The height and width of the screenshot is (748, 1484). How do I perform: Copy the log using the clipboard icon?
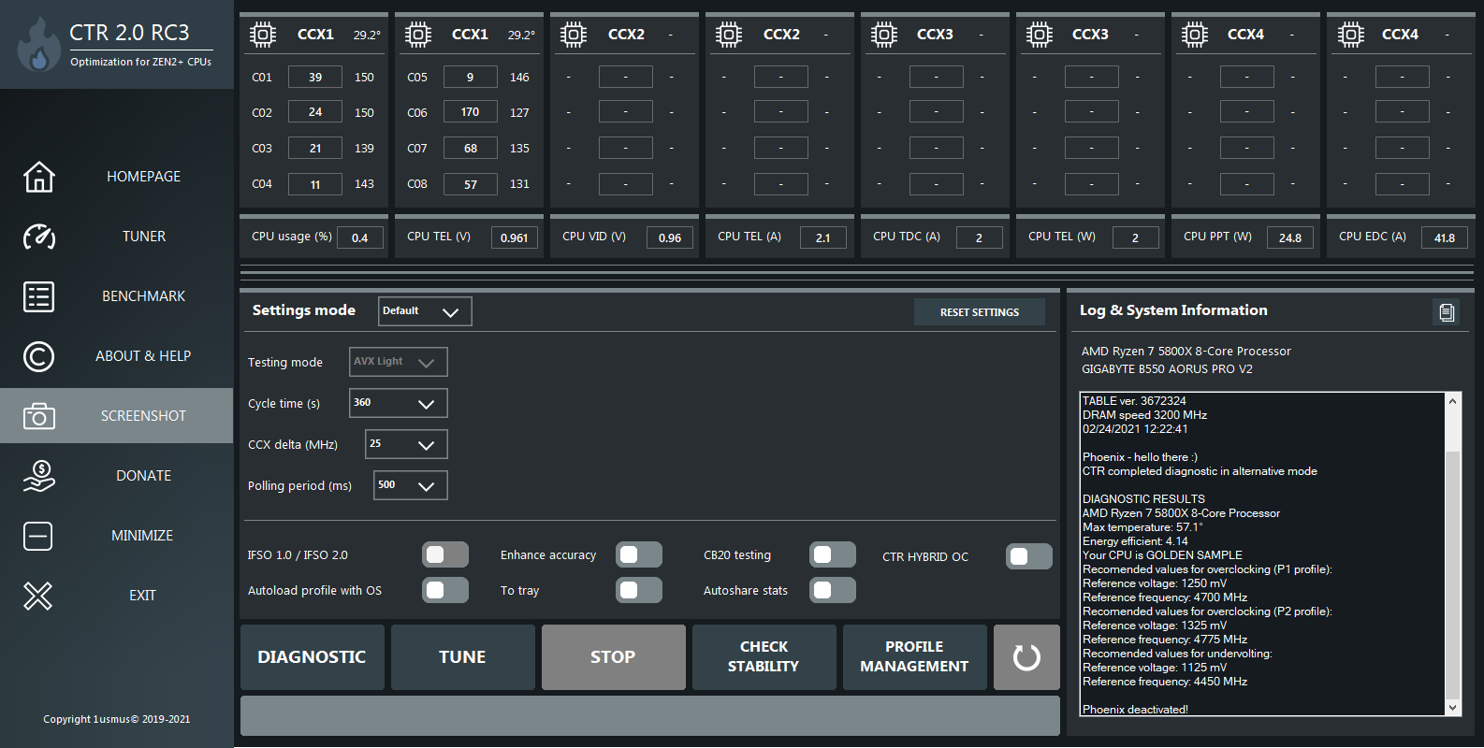click(1447, 312)
